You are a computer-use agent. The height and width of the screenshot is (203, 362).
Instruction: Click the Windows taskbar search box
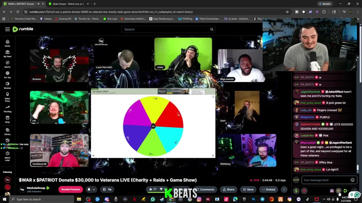[x=42, y=199]
